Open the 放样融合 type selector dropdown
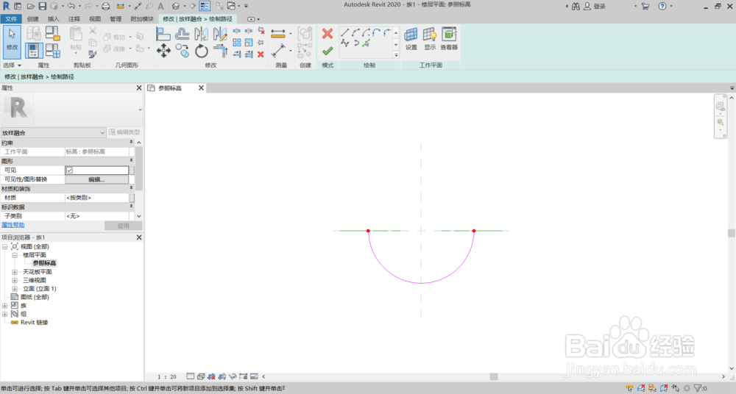 coord(53,133)
